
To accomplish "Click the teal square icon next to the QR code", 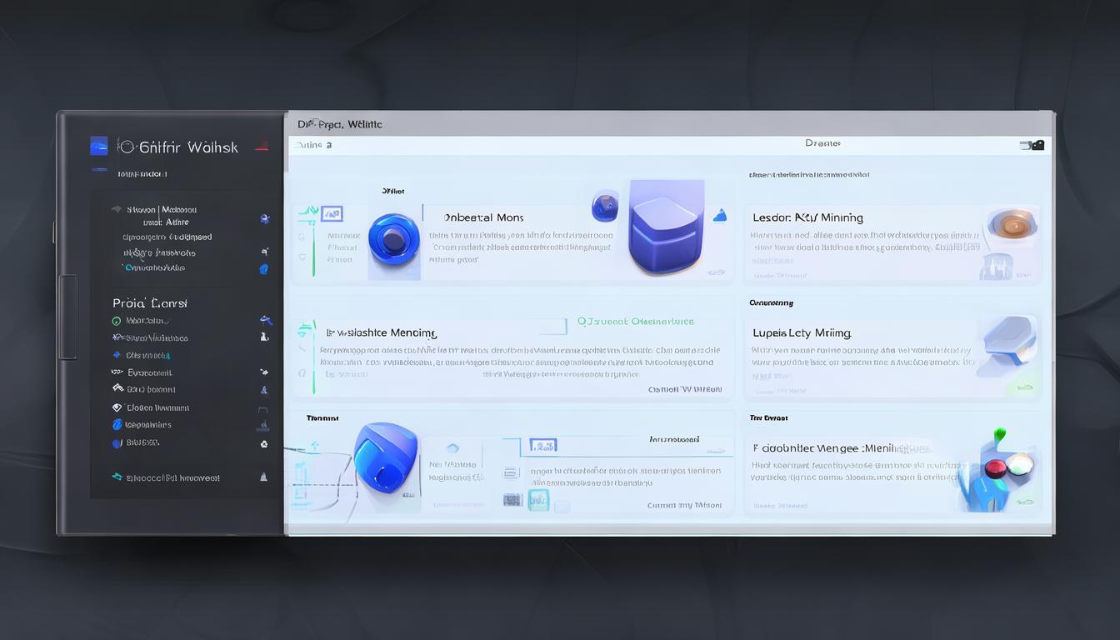I will (x=538, y=500).
